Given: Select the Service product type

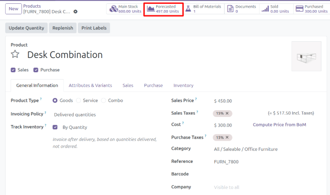Looking at the screenshot, I should pos(78,101).
